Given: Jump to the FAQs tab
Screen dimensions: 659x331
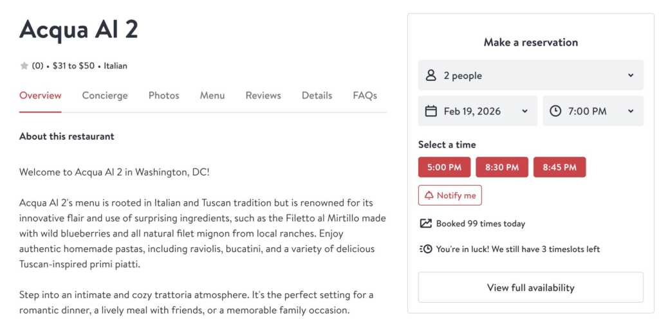Looking at the screenshot, I should pyautogui.click(x=365, y=95).
